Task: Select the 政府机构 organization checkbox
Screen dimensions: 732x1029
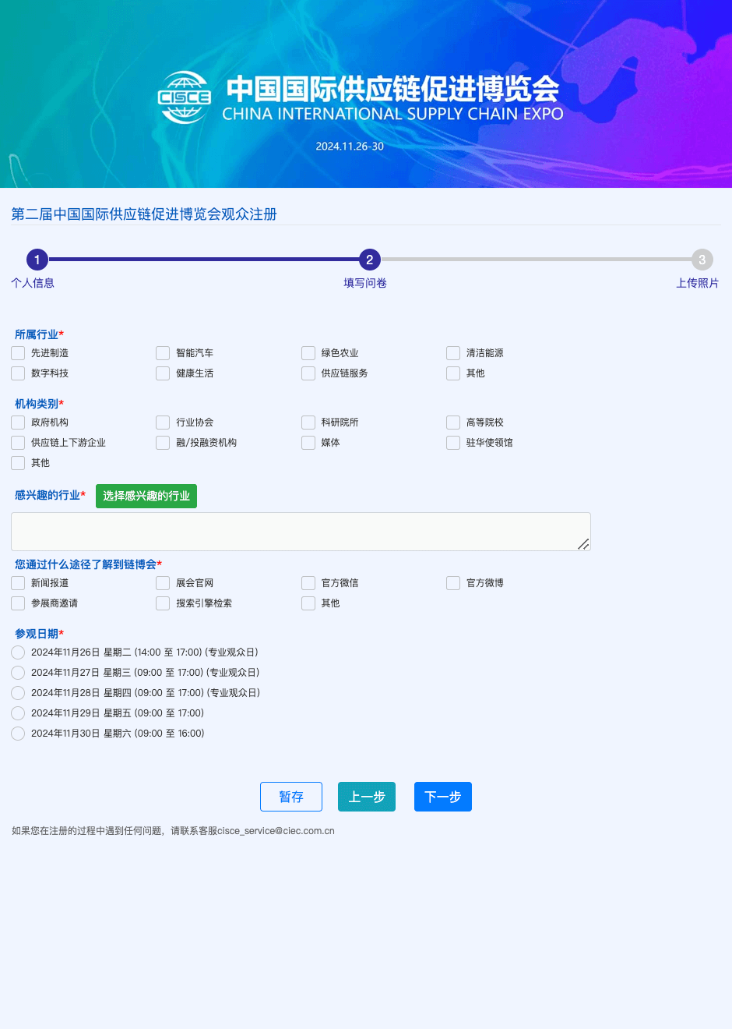Action: coord(18,423)
